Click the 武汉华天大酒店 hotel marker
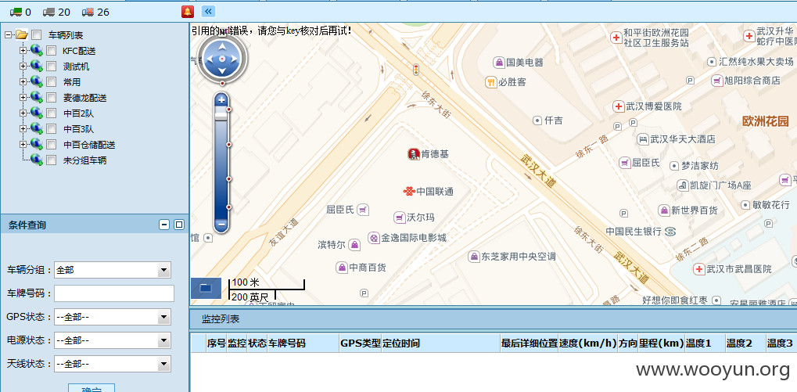797x392 pixels. [x=644, y=138]
